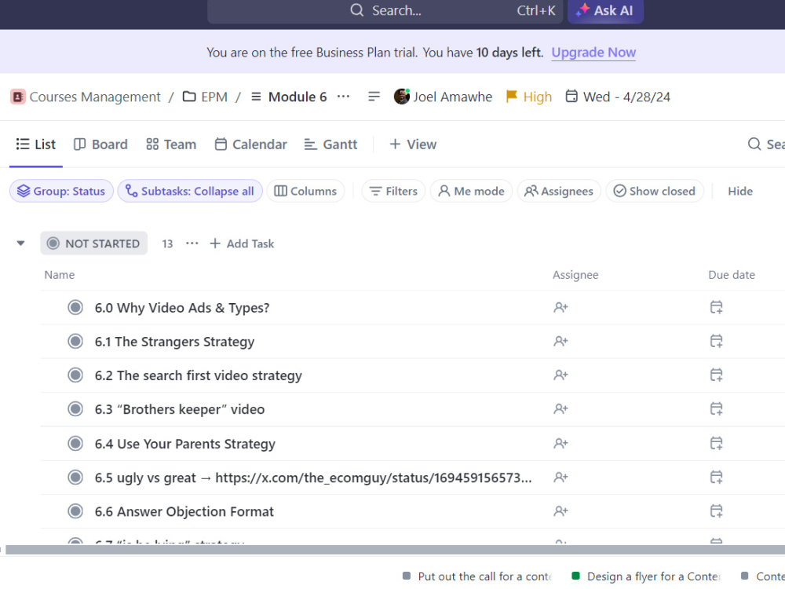This screenshot has width=785, height=589.
Task: Toggle Show closed tasks
Action: (655, 192)
